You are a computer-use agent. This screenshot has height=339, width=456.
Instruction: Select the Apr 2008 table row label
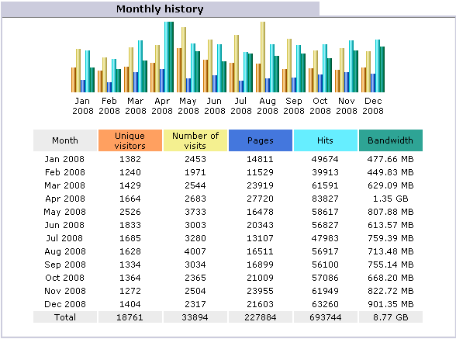[65, 199]
